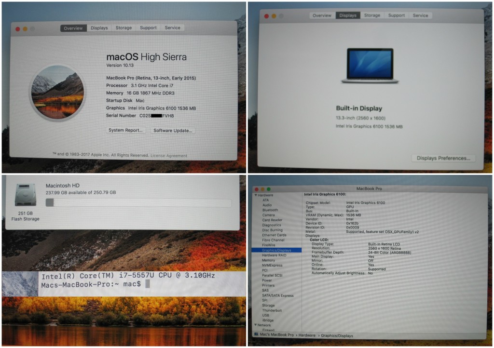Select Disc Burning in the sidebar
The image size is (494, 348).
273,230
